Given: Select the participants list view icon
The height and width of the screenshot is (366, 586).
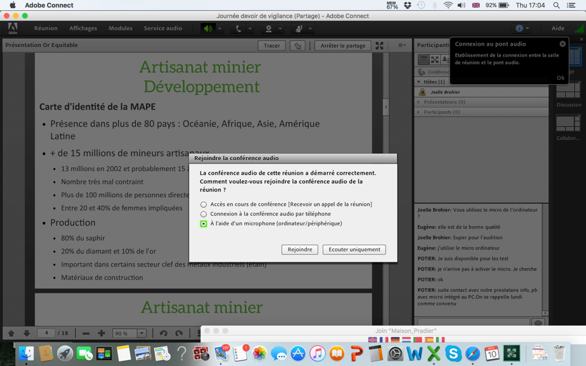Looking at the screenshot, I should [x=423, y=59].
